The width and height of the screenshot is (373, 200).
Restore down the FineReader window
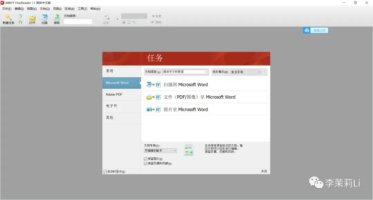(355, 3)
